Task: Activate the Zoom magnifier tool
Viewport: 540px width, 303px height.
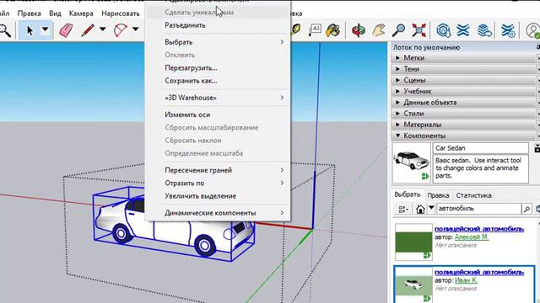Action: [x=398, y=30]
